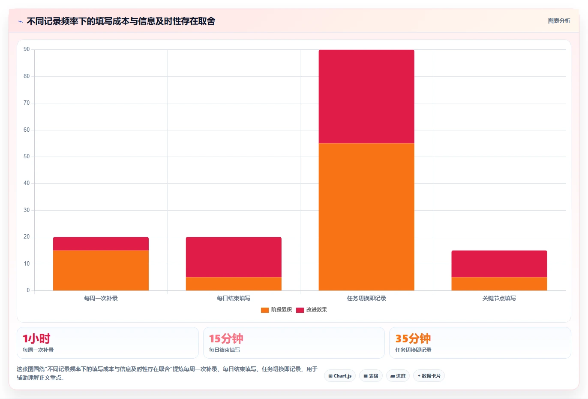
Task: Click the 图表分析 label in the header
Action: tap(559, 21)
